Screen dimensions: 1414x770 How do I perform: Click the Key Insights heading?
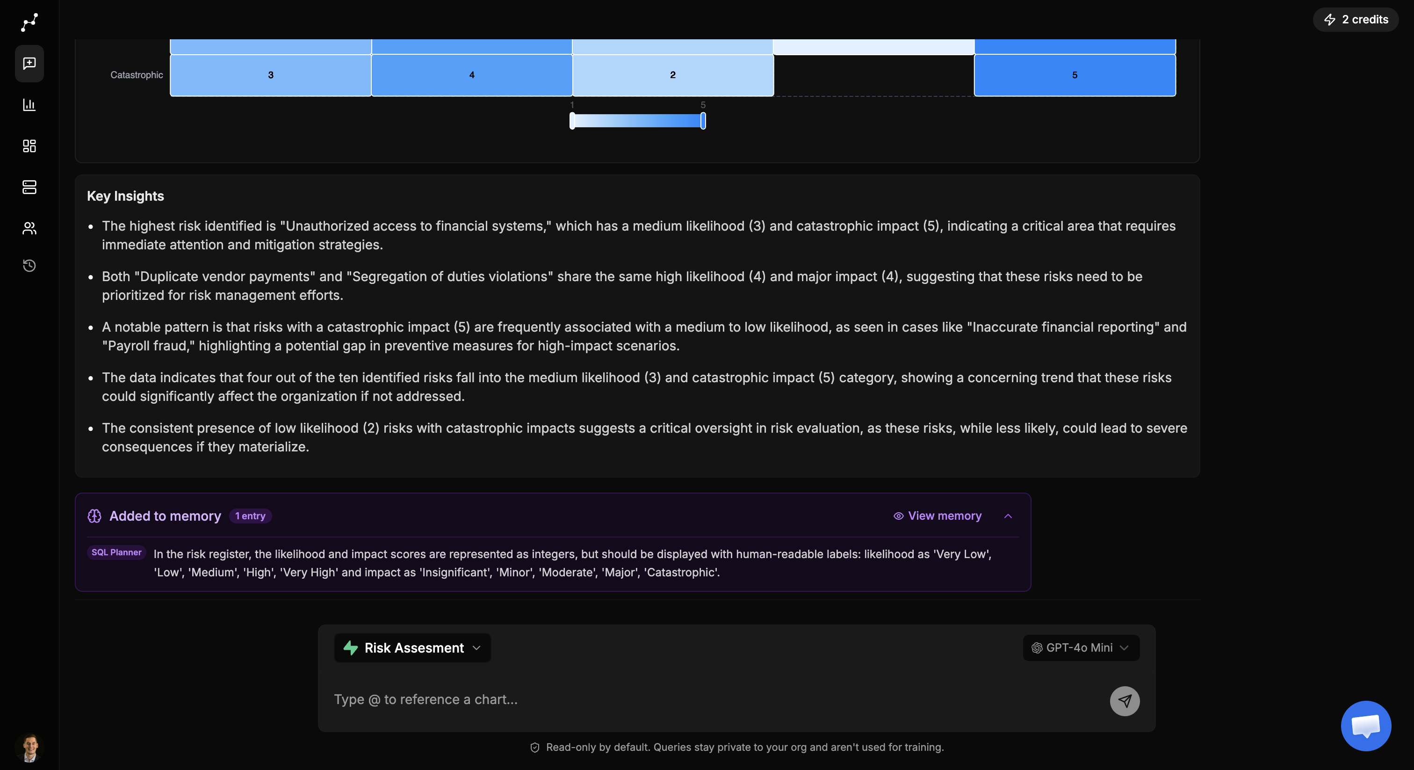coord(125,196)
